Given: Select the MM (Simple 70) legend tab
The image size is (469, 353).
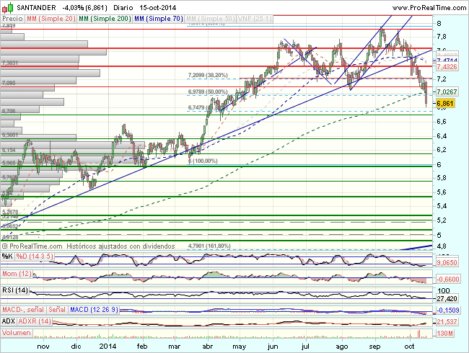Looking at the screenshot, I should 159,19.
